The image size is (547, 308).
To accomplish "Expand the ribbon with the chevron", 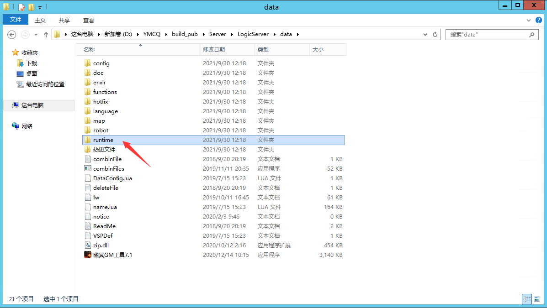I will coord(529,20).
